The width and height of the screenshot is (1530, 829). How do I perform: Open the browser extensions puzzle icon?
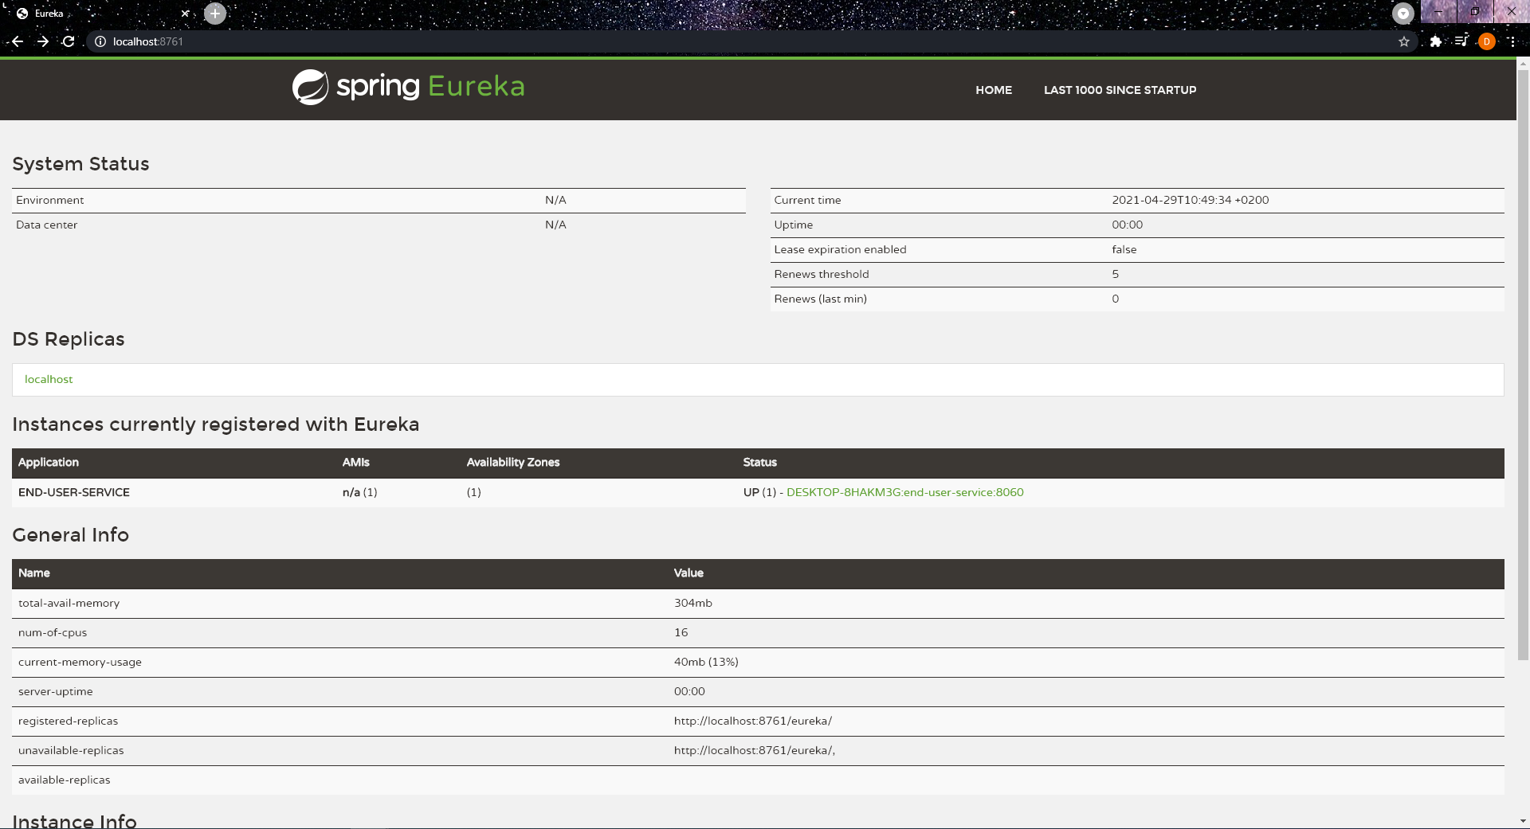1436,41
